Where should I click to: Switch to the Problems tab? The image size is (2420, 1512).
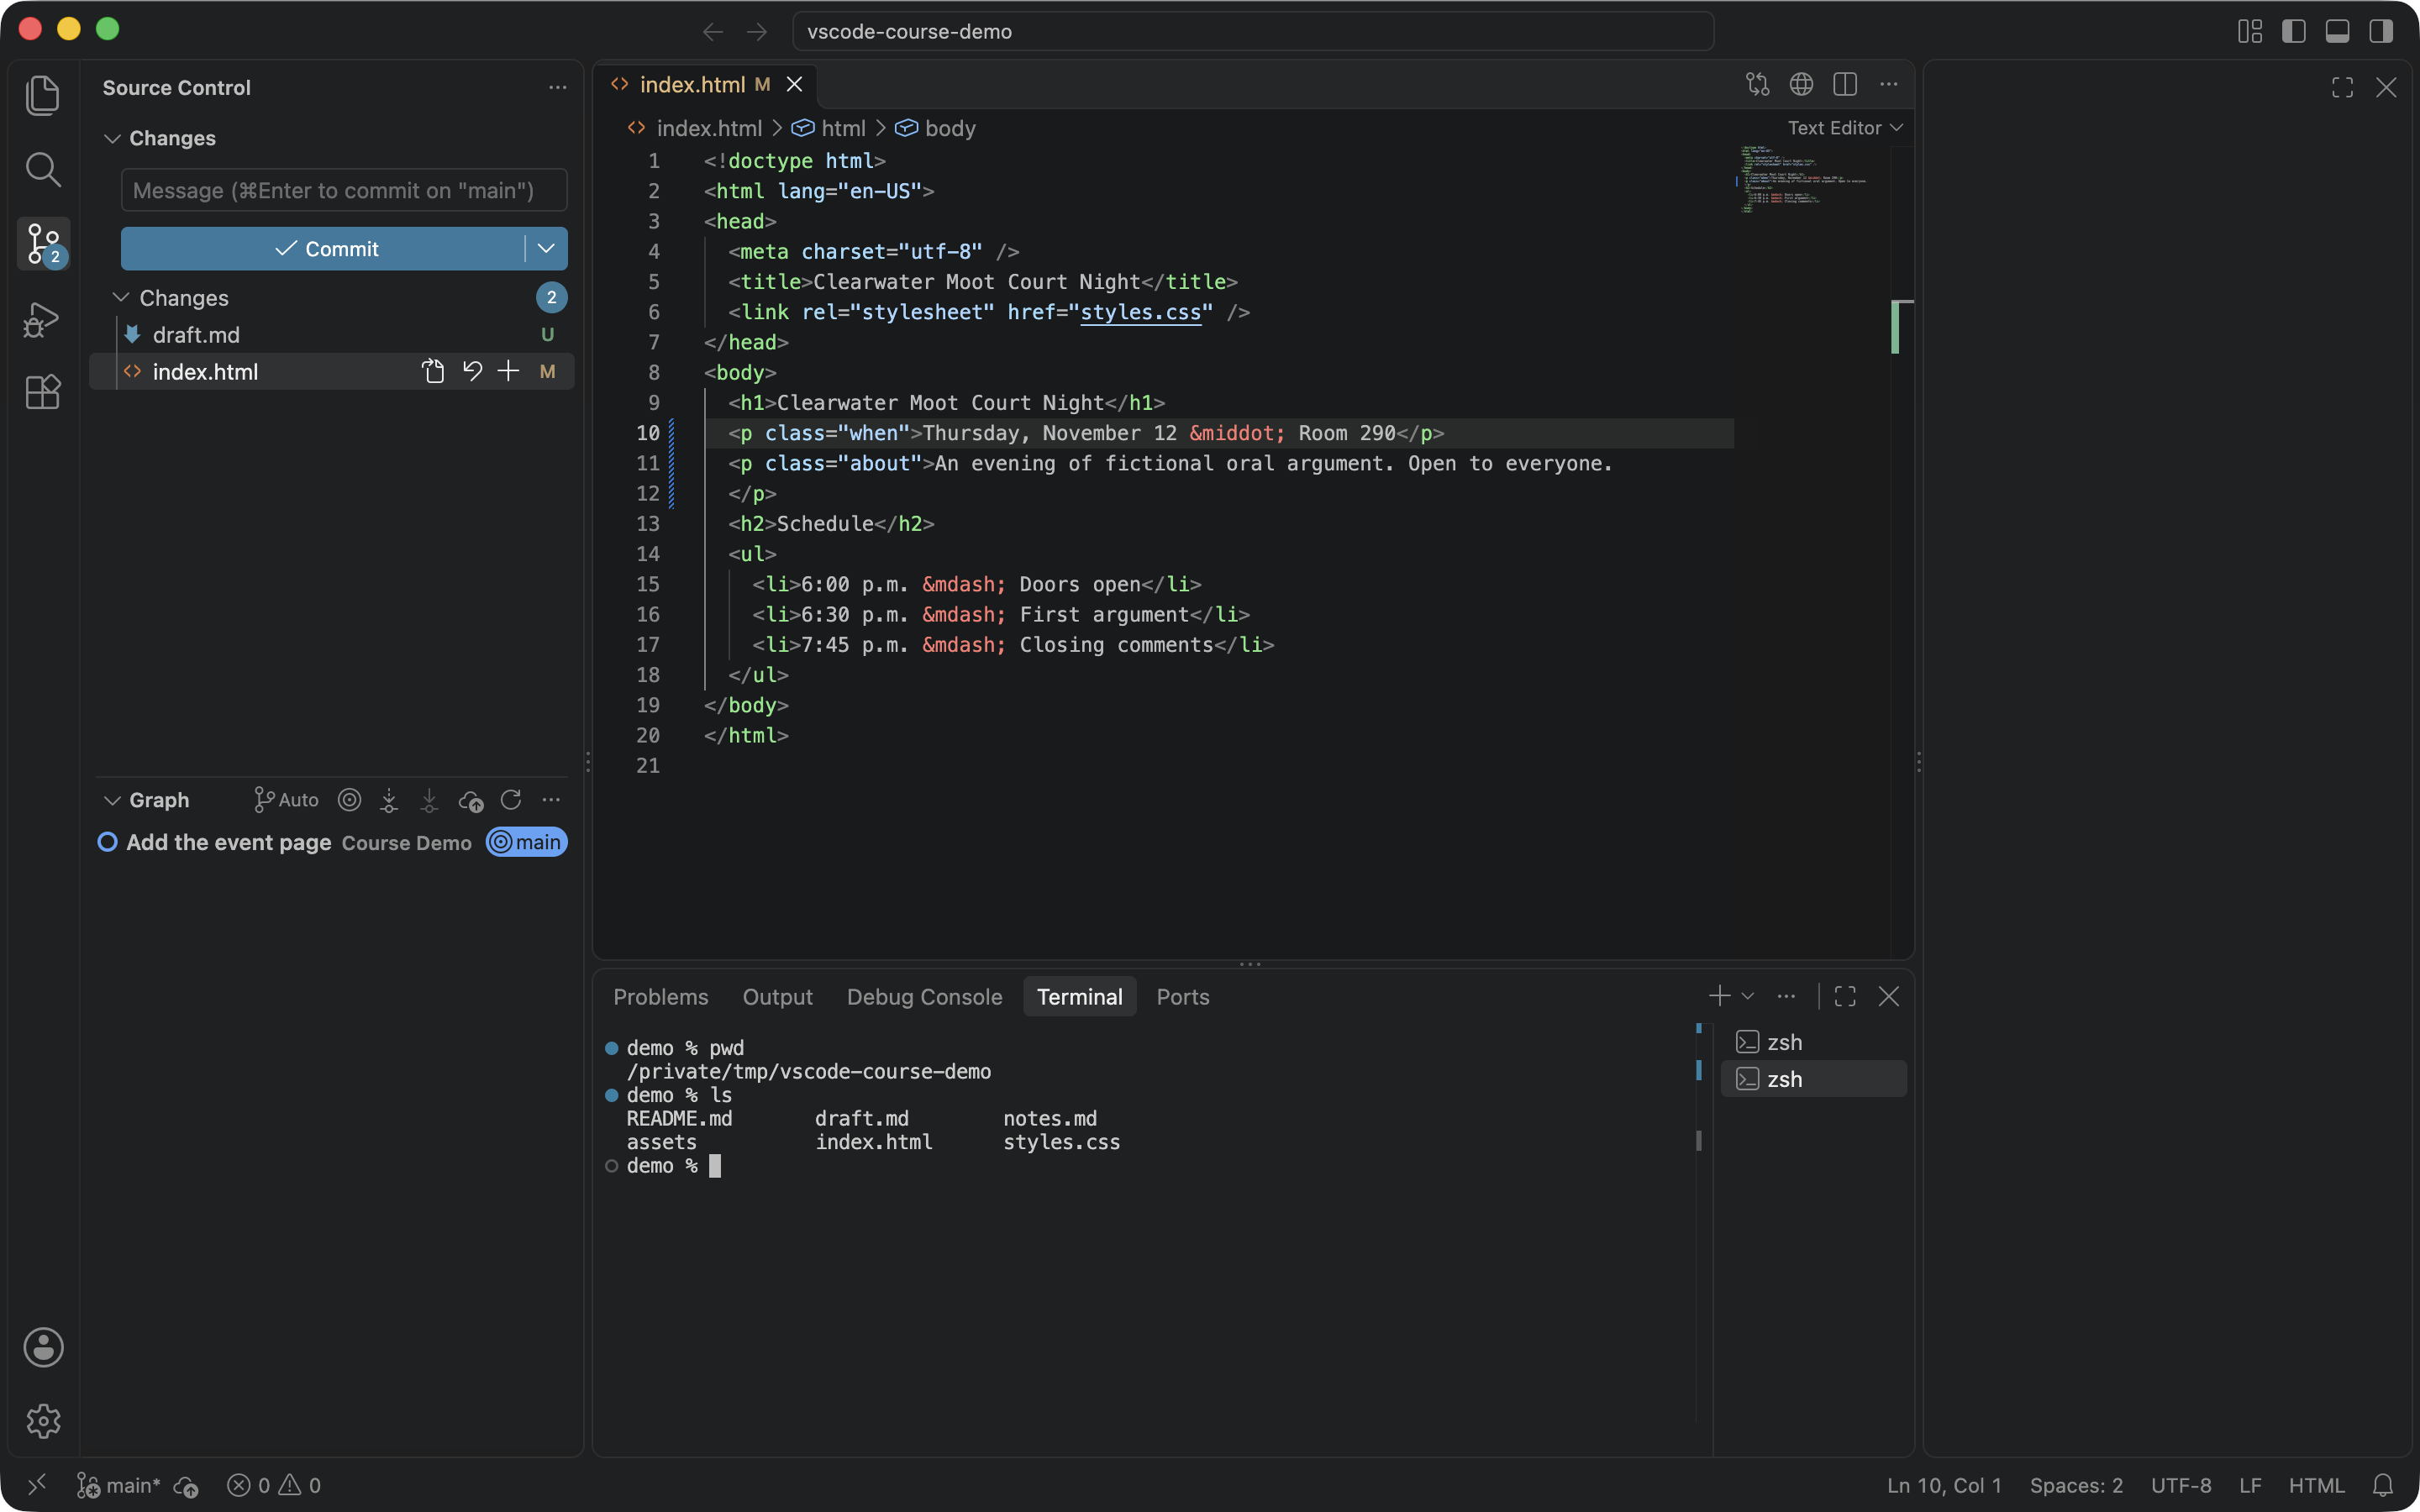660,997
